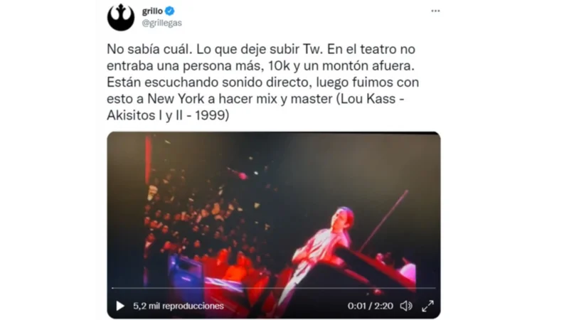Click the 0:01 / 2:20 time display
This screenshot has height=320, width=569.
(370, 306)
